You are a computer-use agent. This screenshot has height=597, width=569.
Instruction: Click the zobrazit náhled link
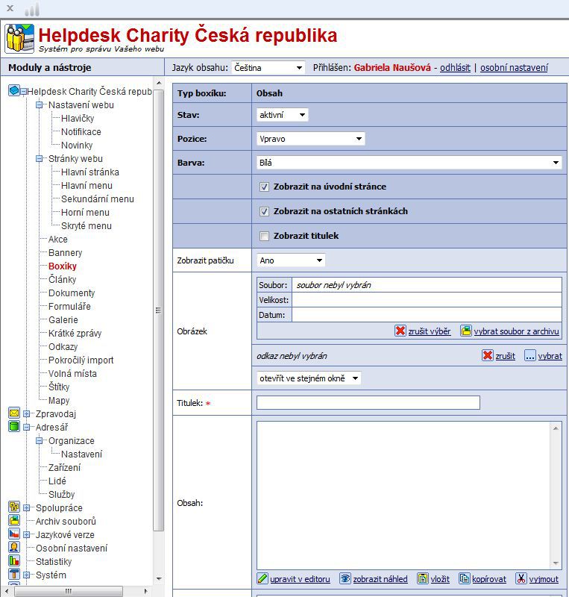pyautogui.click(x=380, y=579)
